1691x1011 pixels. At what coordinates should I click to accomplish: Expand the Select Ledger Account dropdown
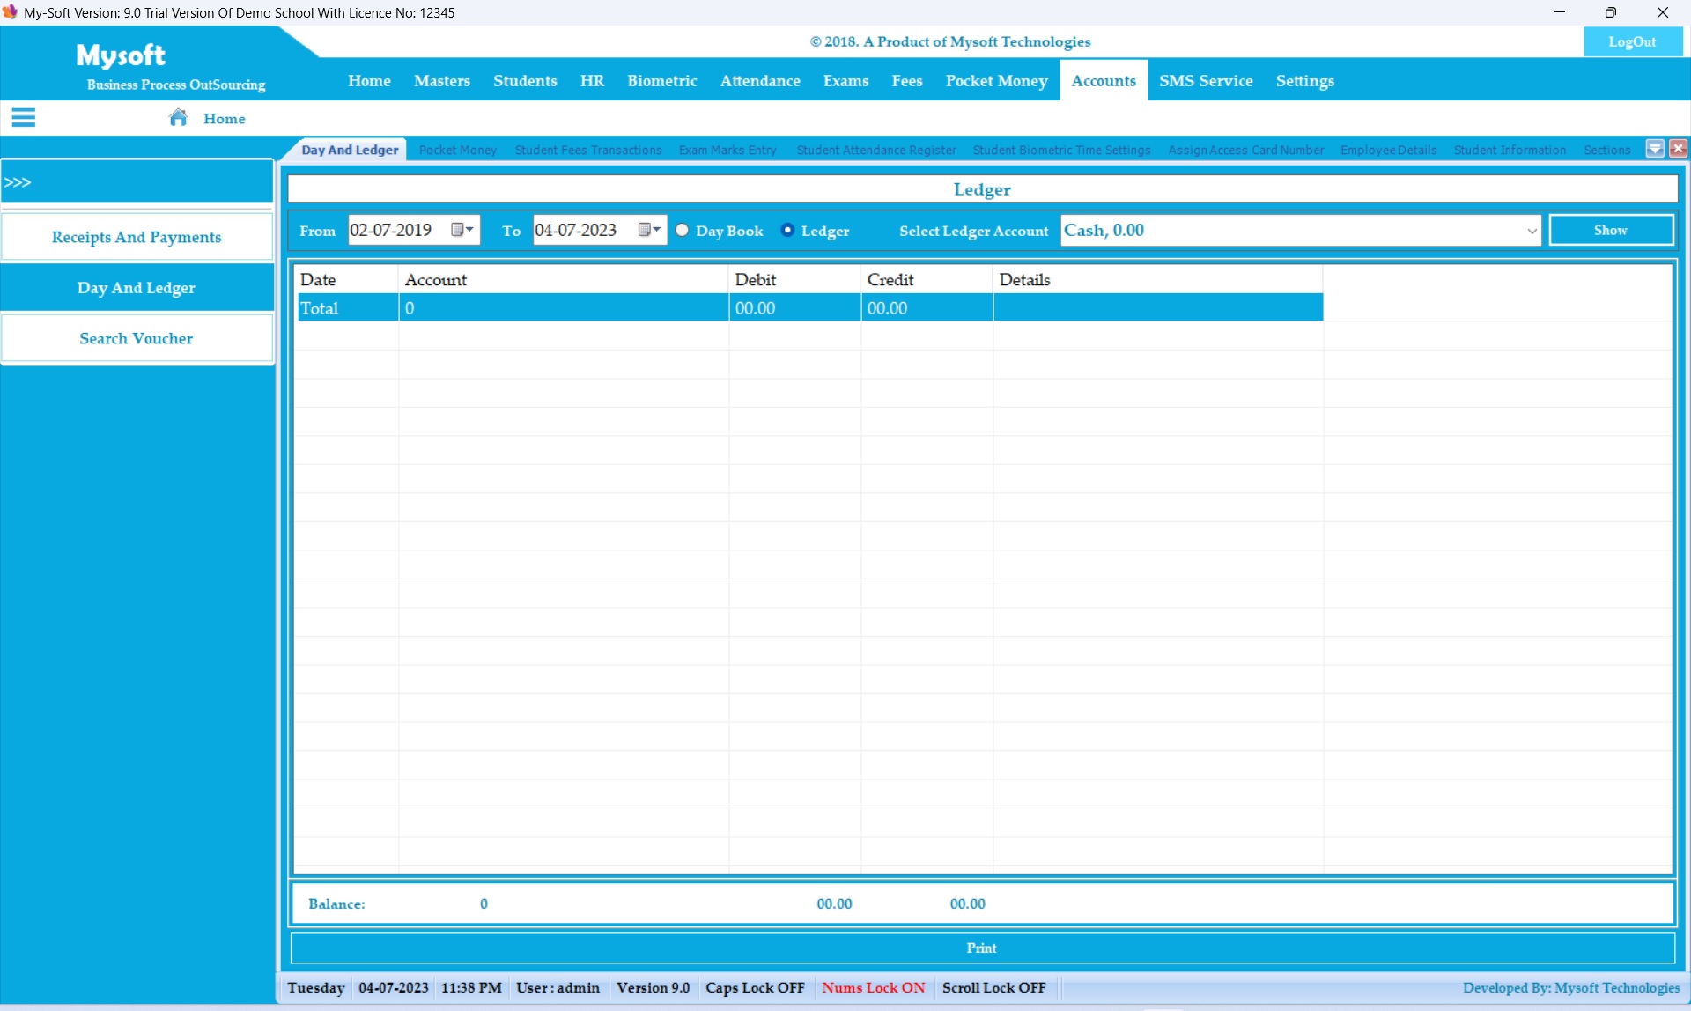pyautogui.click(x=1531, y=231)
